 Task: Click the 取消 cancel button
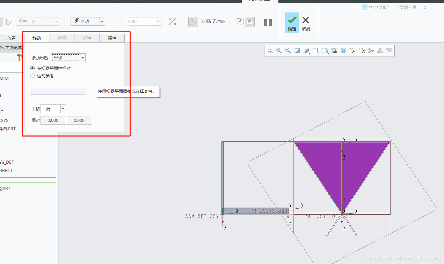[306, 23]
